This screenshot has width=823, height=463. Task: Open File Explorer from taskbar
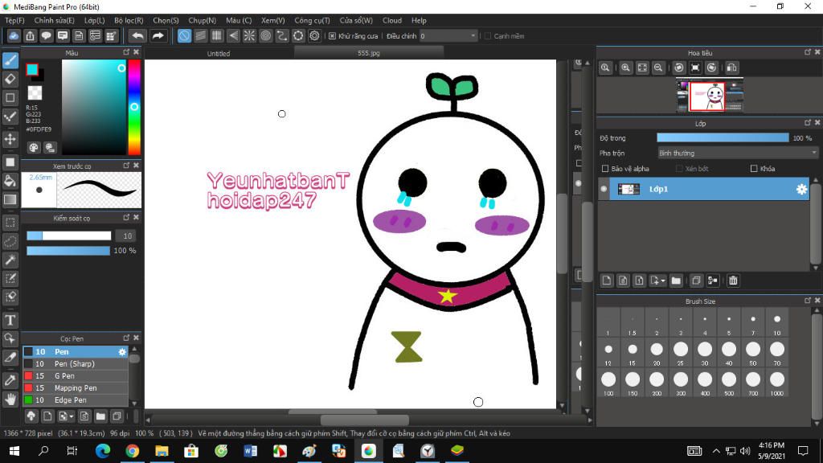(x=162, y=450)
